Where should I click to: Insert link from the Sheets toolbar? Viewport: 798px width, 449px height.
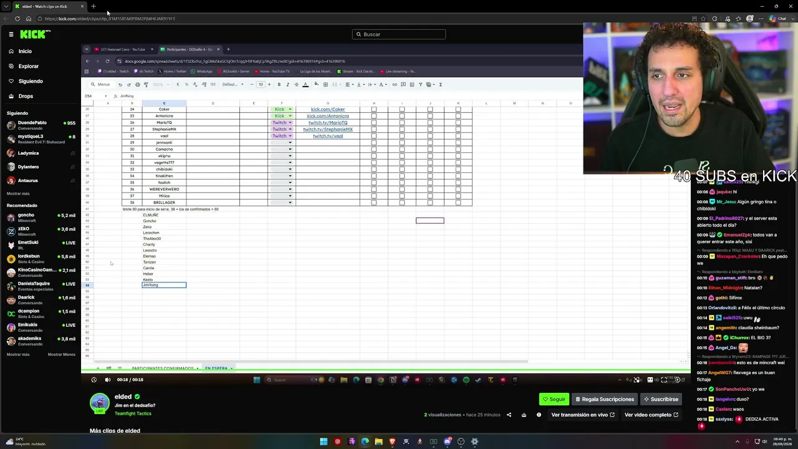tap(395, 85)
